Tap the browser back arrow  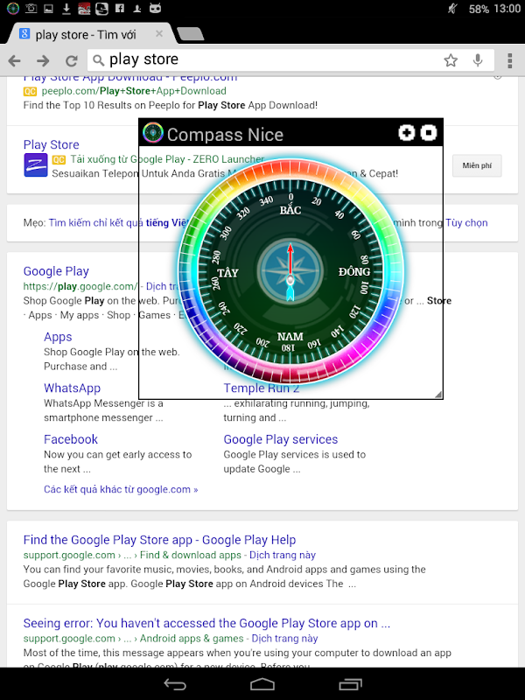pyautogui.click(x=15, y=60)
